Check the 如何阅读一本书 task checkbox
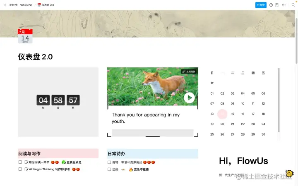 [x=20, y=162]
